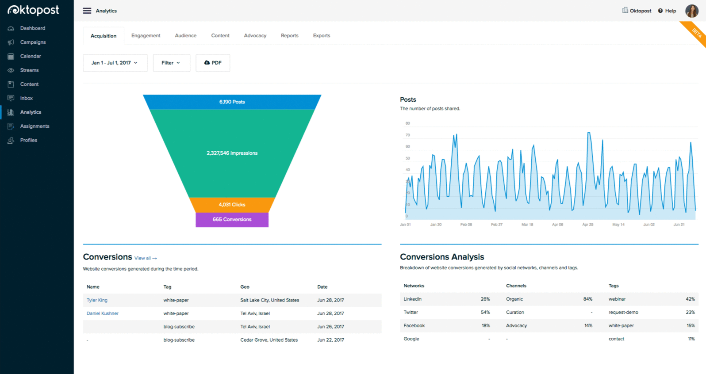
Task: Click the Help question mark icon
Action: tap(660, 11)
